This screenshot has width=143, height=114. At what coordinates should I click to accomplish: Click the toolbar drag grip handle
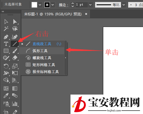tap(10, 15)
